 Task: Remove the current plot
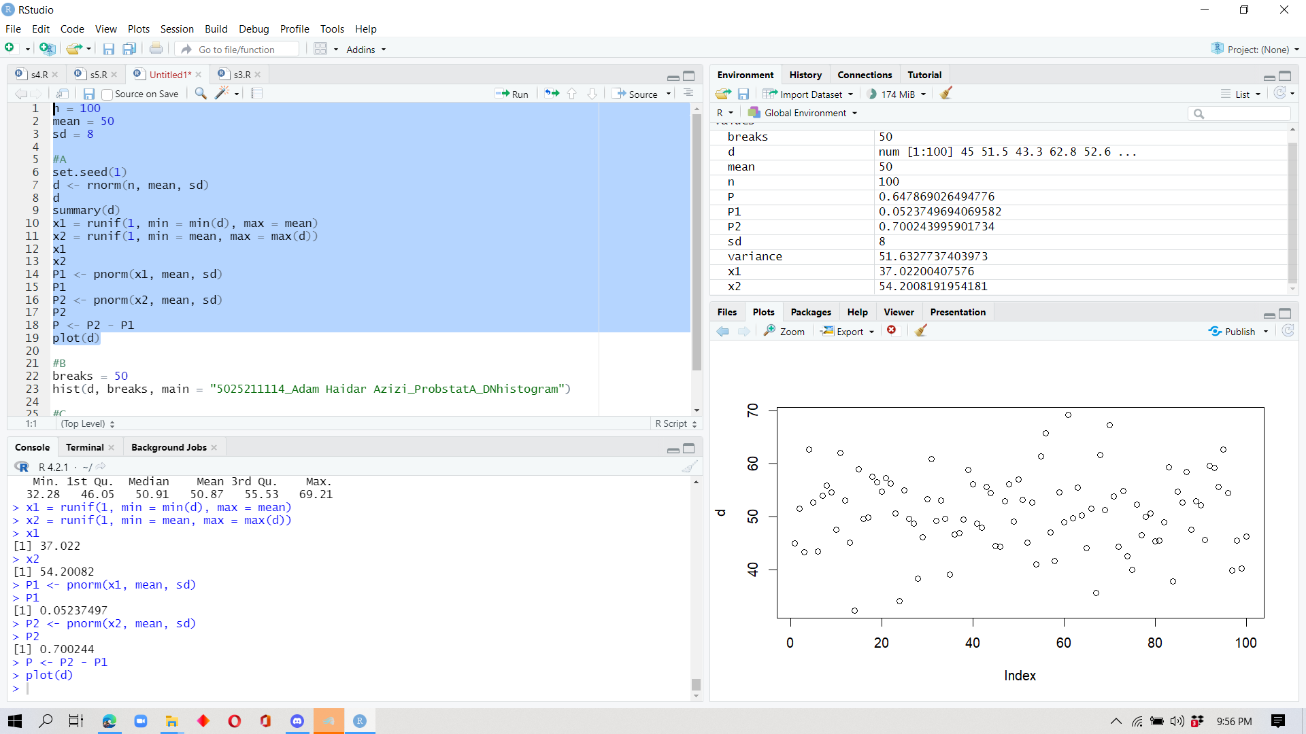892,330
